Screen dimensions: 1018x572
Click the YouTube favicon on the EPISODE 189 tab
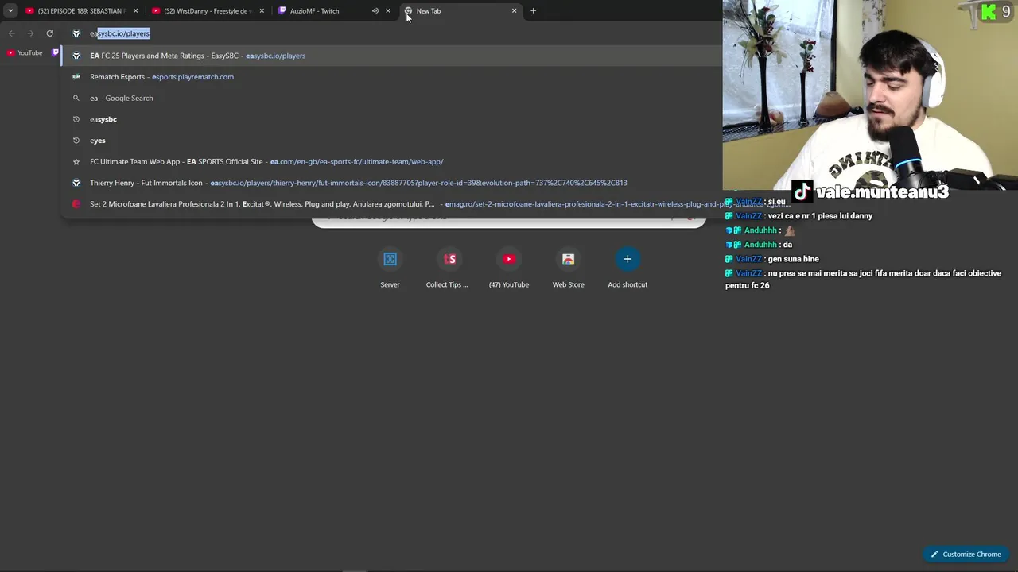point(29,11)
